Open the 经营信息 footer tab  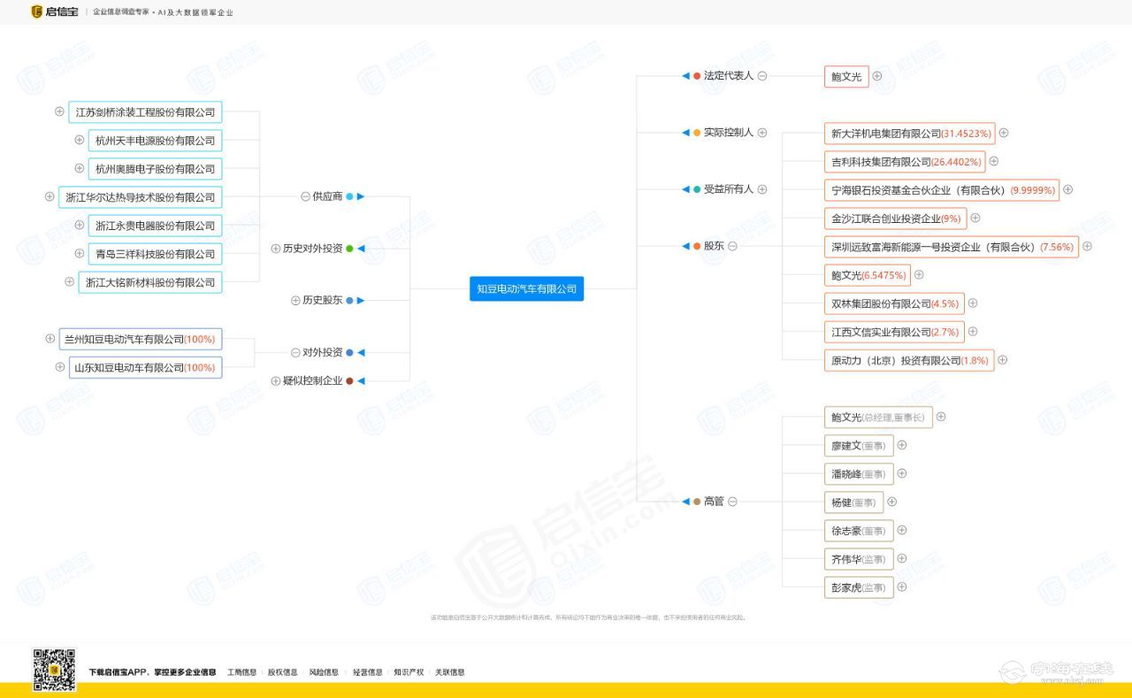[368, 672]
